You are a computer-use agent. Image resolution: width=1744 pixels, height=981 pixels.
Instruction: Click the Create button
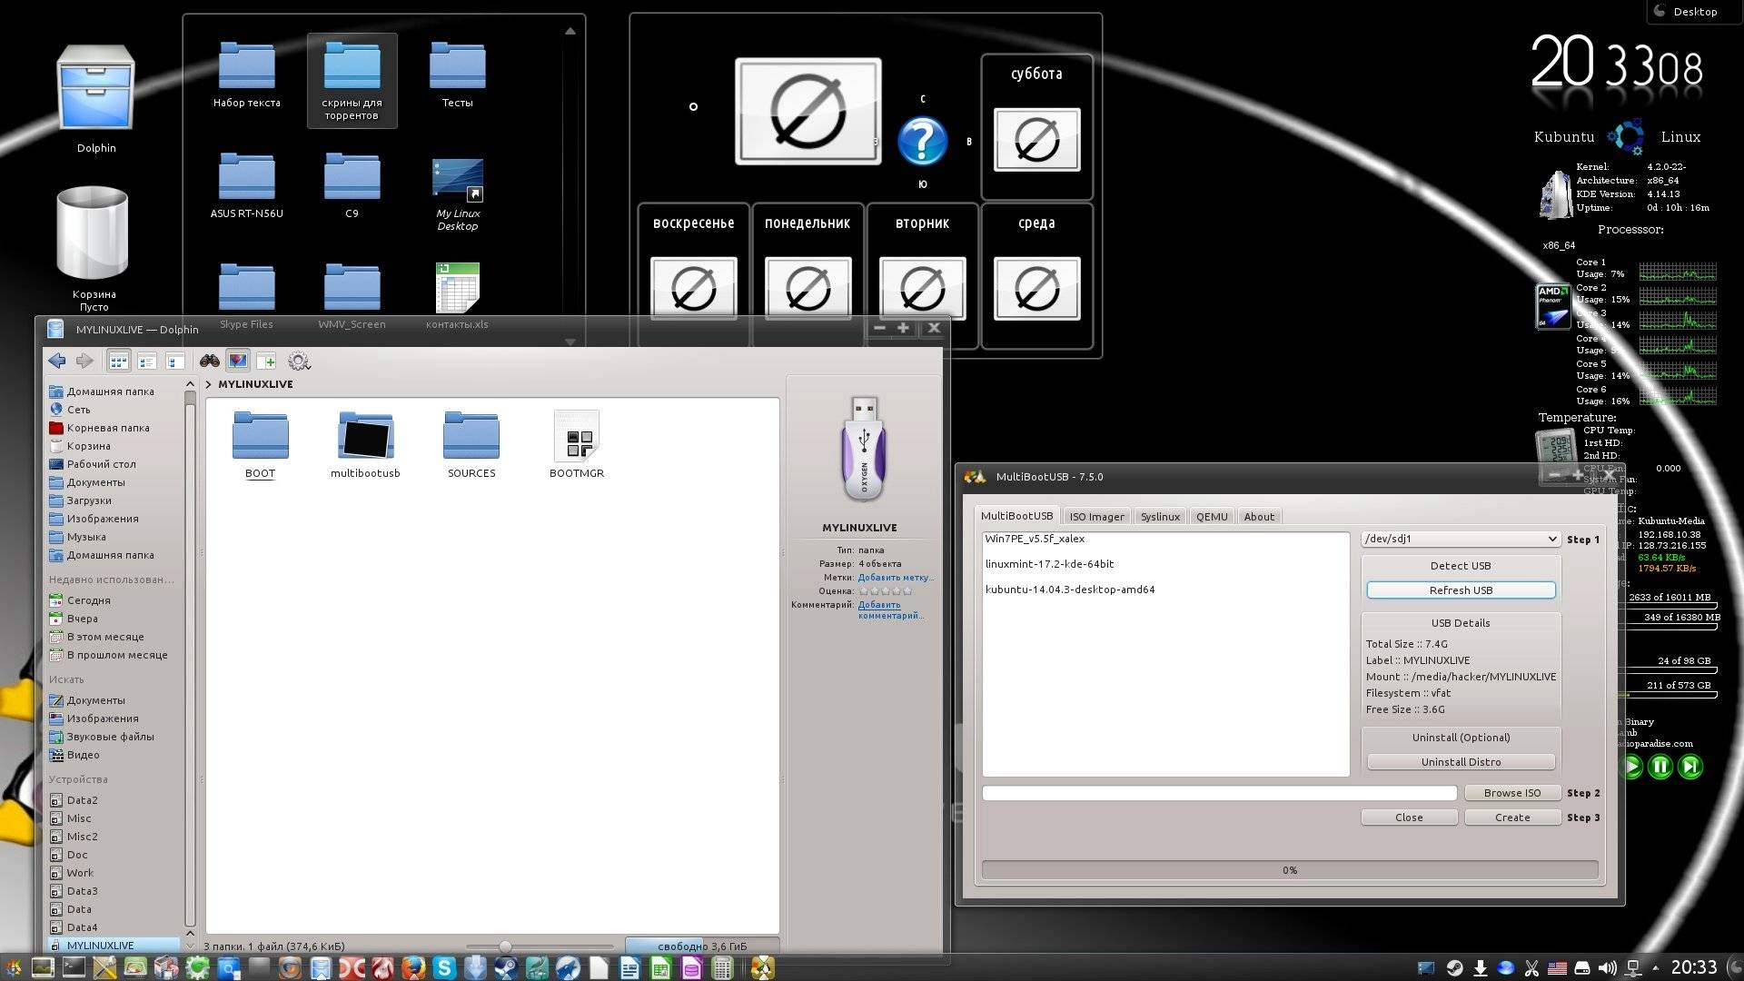[1512, 817]
